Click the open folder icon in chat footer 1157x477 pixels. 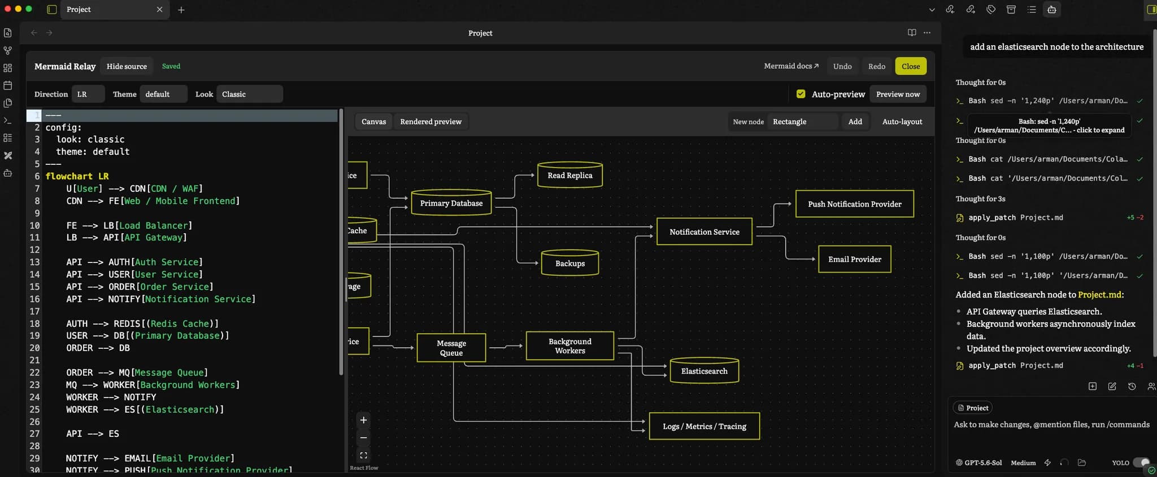(1082, 462)
